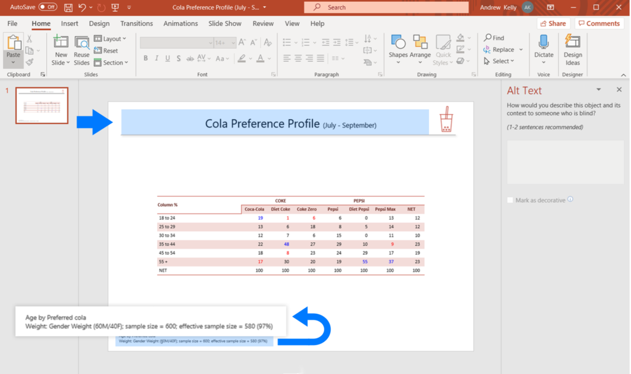Image resolution: width=631 pixels, height=374 pixels.
Task: Expand the Paste options dropdown arrow
Action: coord(14,62)
